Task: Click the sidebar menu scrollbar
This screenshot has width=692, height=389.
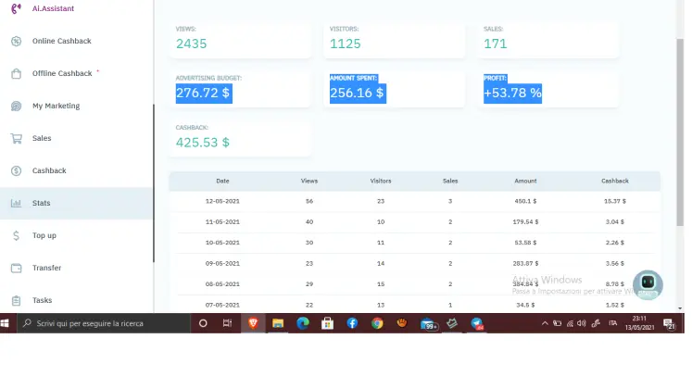Action: coord(154,183)
